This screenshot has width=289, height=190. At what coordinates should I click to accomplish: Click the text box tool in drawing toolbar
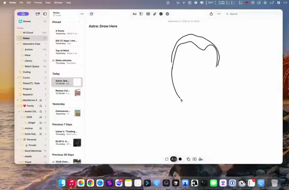[195, 159]
